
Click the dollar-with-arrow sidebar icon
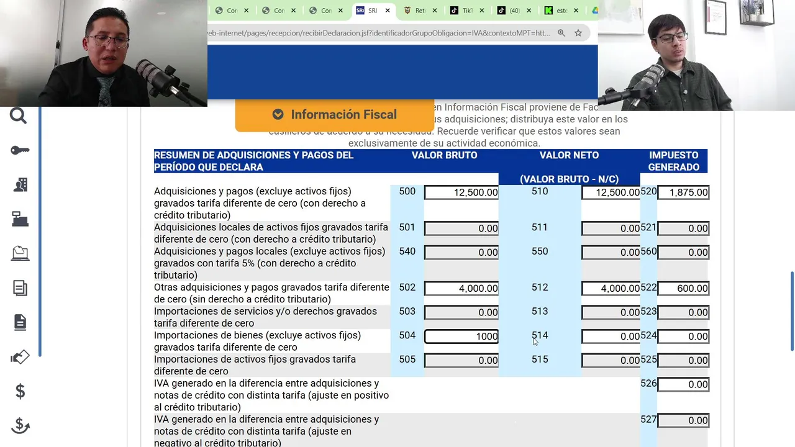pyautogui.click(x=20, y=425)
